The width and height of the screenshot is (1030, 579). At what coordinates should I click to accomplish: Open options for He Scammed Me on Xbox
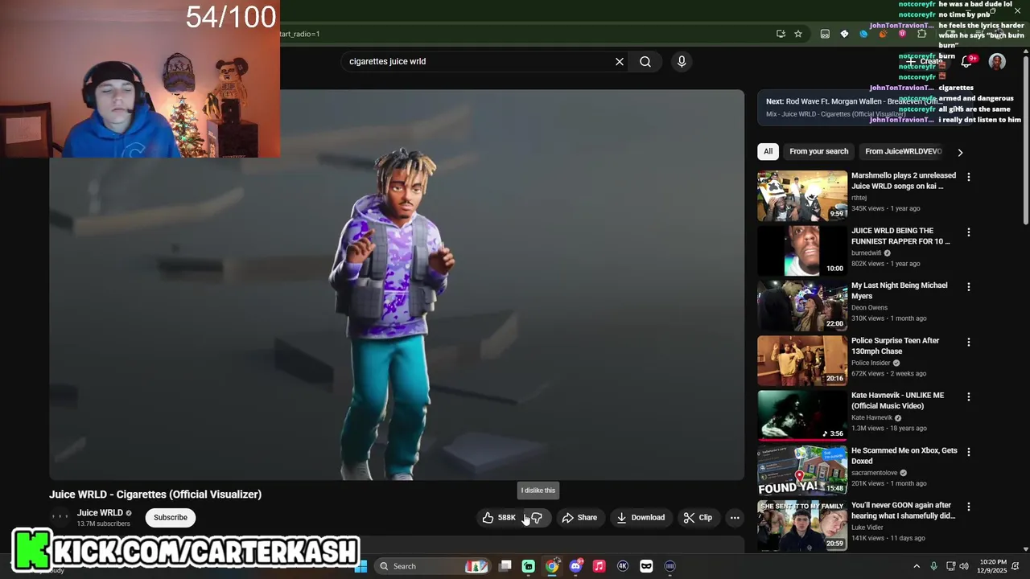(x=968, y=453)
